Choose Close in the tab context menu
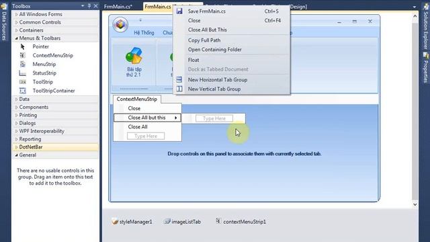Viewport: 430px width, 242px height. [x=231, y=21]
